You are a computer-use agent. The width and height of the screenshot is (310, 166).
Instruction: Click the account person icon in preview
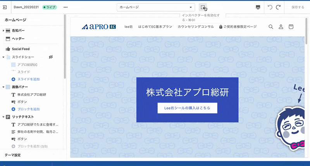click(281, 27)
